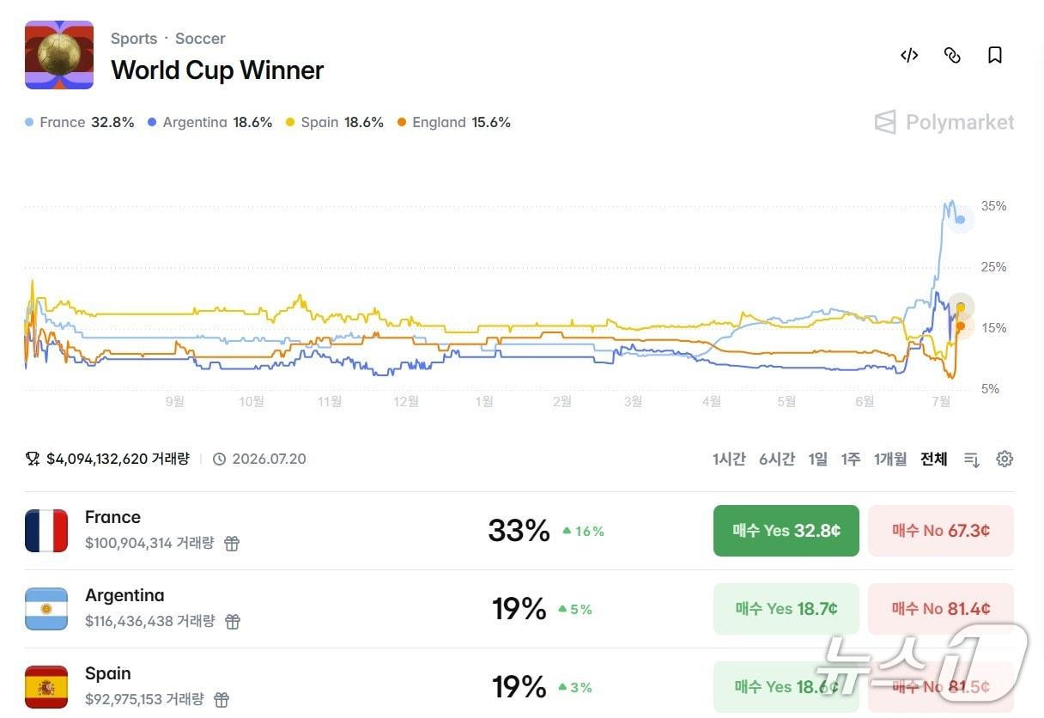Switch chart to 1일 range
The height and width of the screenshot is (718, 1044).
pos(818,459)
